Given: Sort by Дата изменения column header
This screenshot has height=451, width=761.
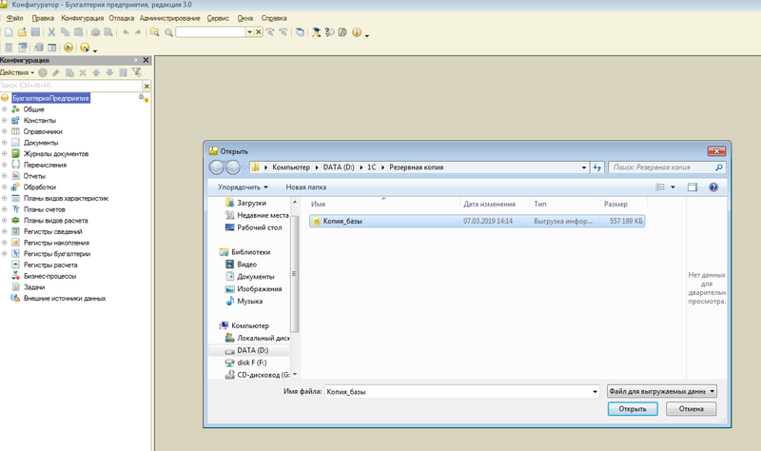Looking at the screenshot, I should (489, 204).
